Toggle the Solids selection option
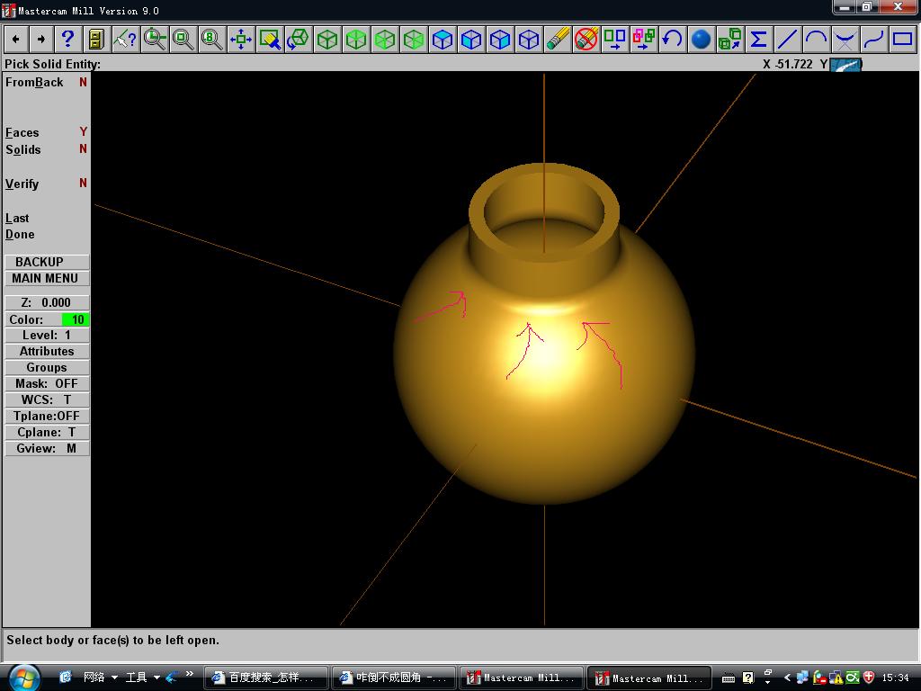The image size is (921, 691). 47,149
